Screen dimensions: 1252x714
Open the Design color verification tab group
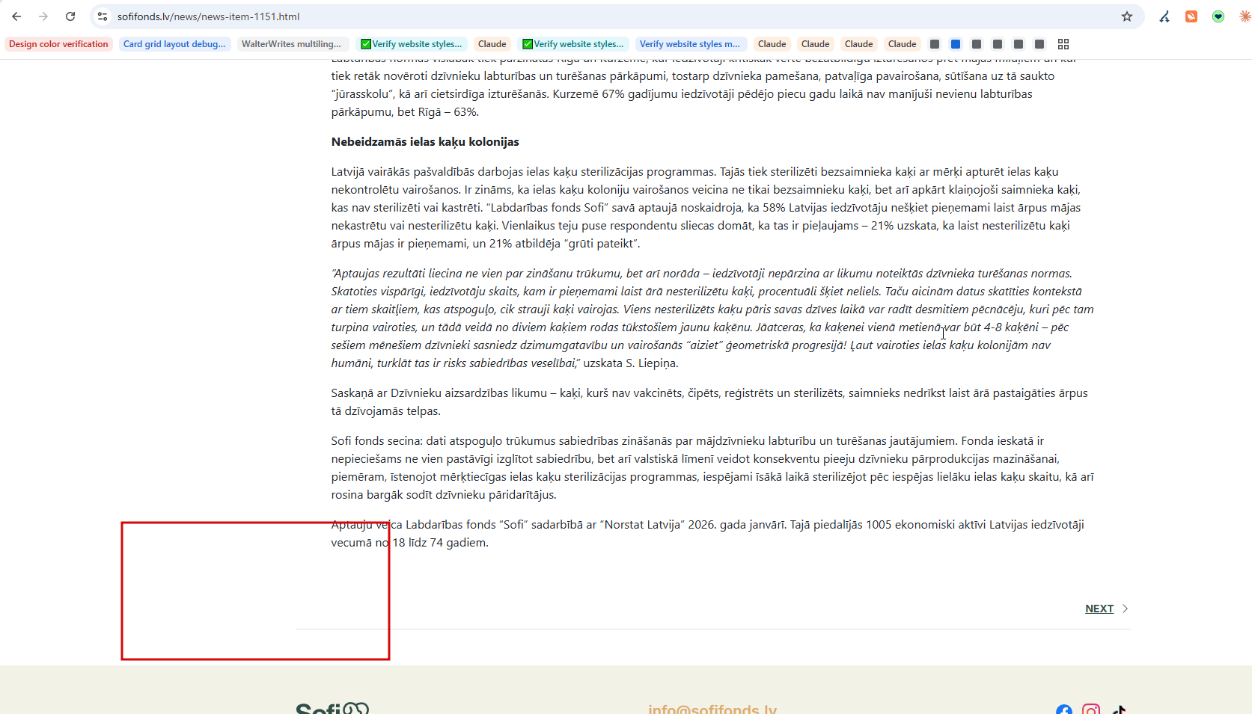click(x=58, y=44)
